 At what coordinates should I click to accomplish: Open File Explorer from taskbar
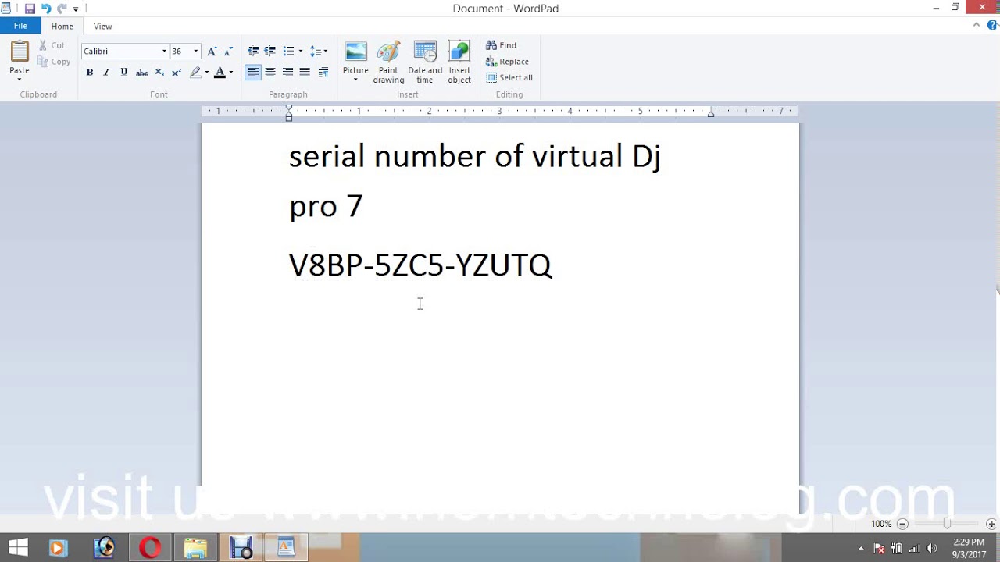195,548
